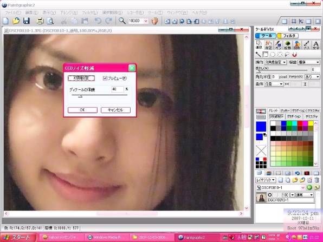Click the detail-retention slider handle
The image size is (323, 242).
tap(80, 96)
